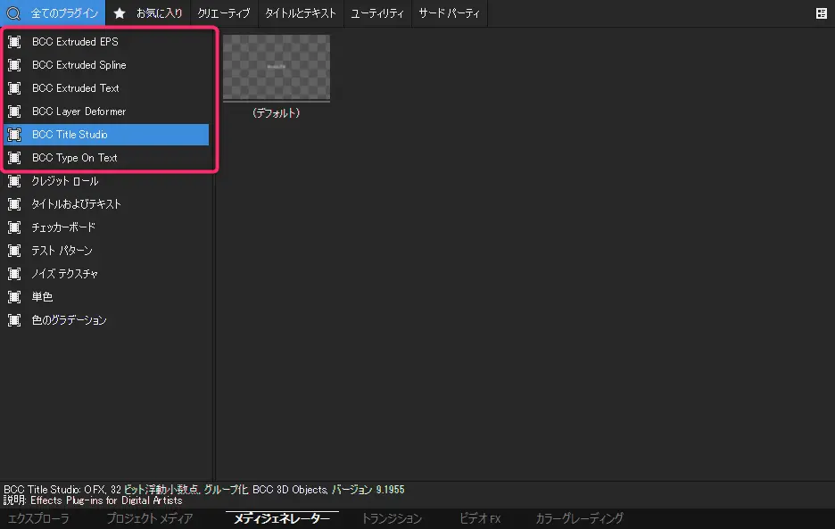Click the (デフォルト) preset label
The image size is (835, 529).
click(276, 113)
